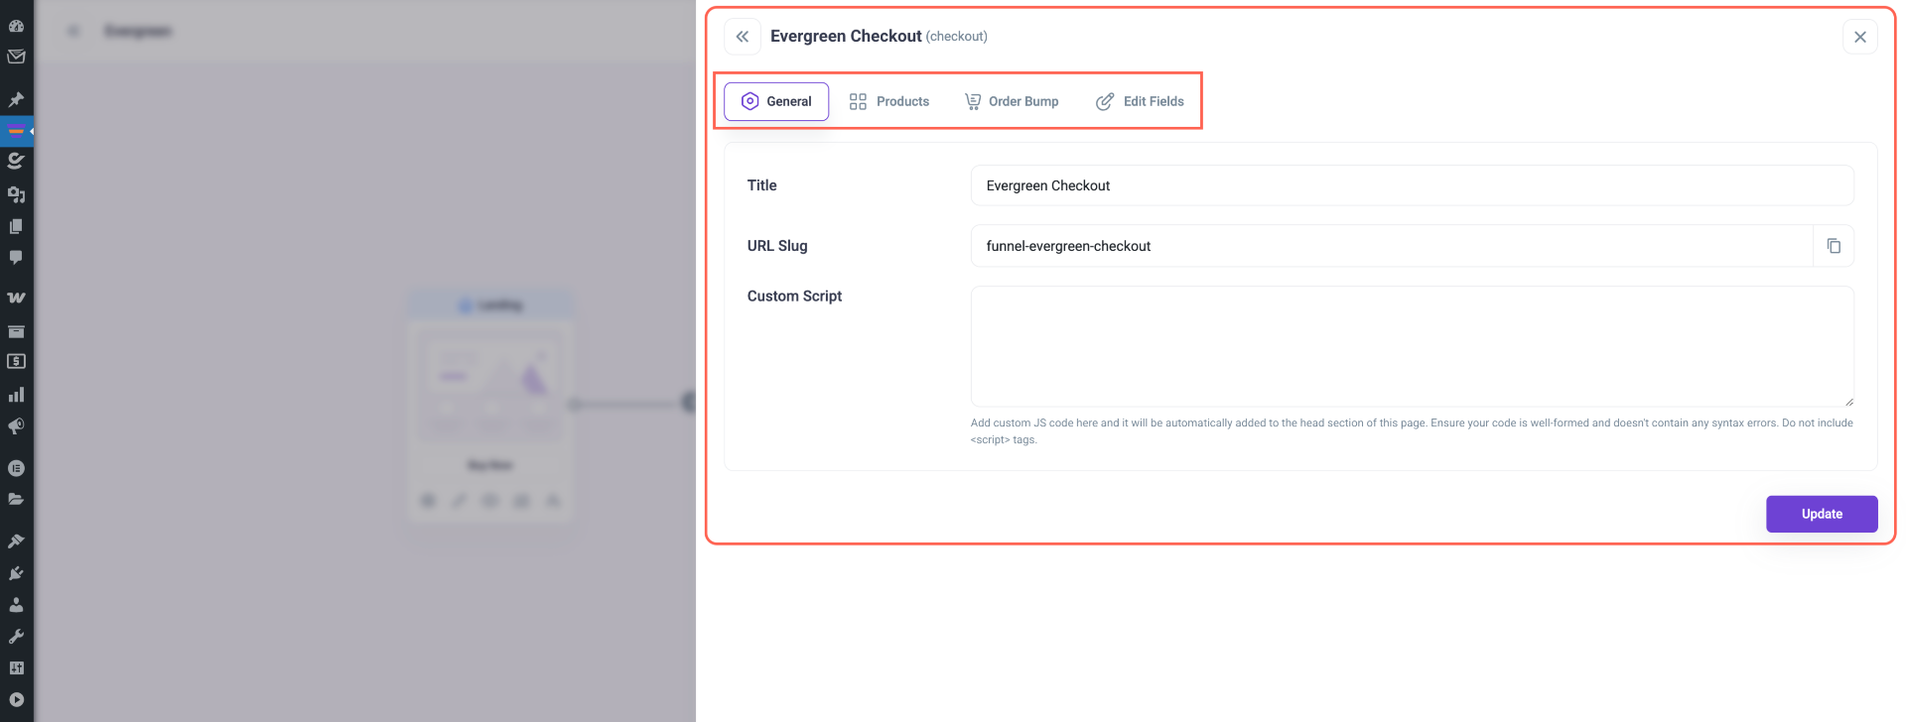This screenshot has height=722, width=1906.
Task: Open the Elementor circle icon
Action: click(16, 468)
